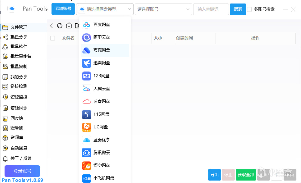Click the 自动回复 chat icon in sidebar
This screenshot has width=301, height=183.
5,148
